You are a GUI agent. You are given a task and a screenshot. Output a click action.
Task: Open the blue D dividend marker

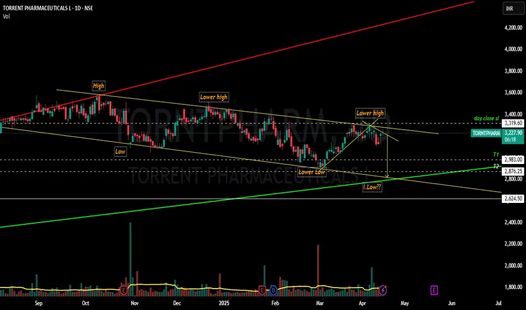273,290
